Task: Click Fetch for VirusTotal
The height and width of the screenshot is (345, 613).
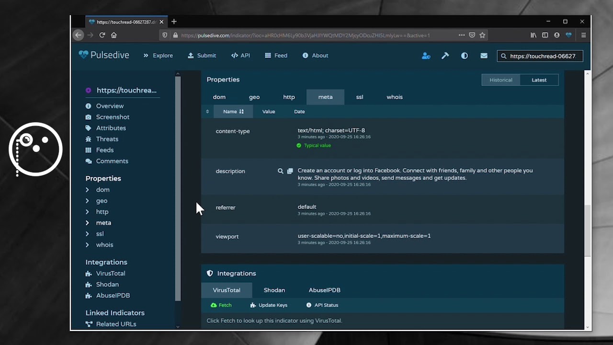Action: (x=221, y=305)
